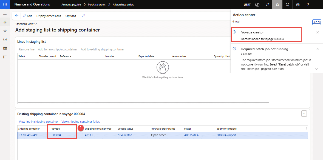Screen dimensions: 323x160
Task: Open the search magnifier in top bar
Action: 267,5
